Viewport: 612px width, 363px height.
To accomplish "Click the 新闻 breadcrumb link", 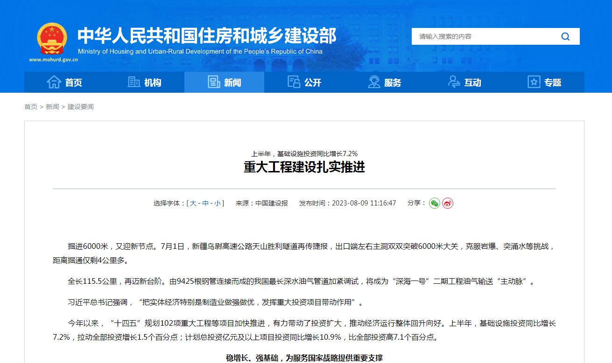I will tap(52, 107).
